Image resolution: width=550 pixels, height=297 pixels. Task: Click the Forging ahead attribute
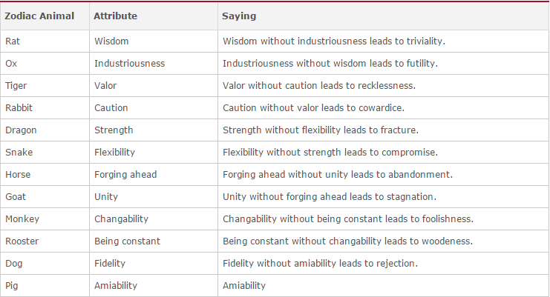point(125,175)
